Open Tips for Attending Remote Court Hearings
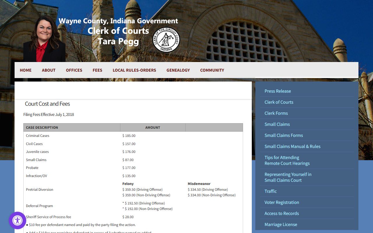Screen dimensions: 373x233 (287, 160)
